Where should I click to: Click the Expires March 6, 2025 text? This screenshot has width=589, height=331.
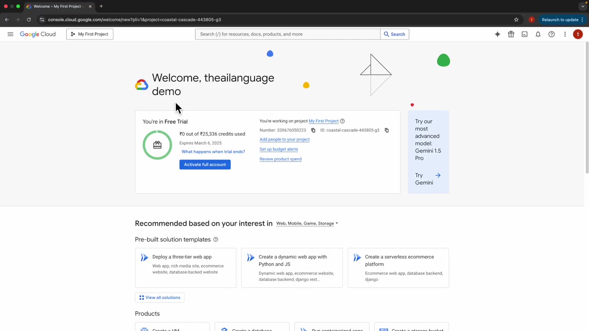point(200,143)
